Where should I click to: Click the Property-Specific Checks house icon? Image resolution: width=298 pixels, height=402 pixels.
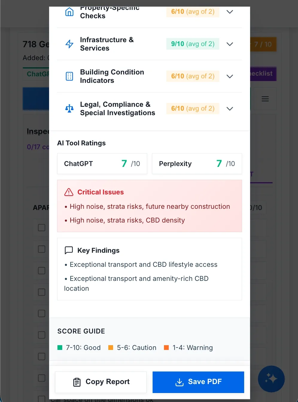pos(69,12)
